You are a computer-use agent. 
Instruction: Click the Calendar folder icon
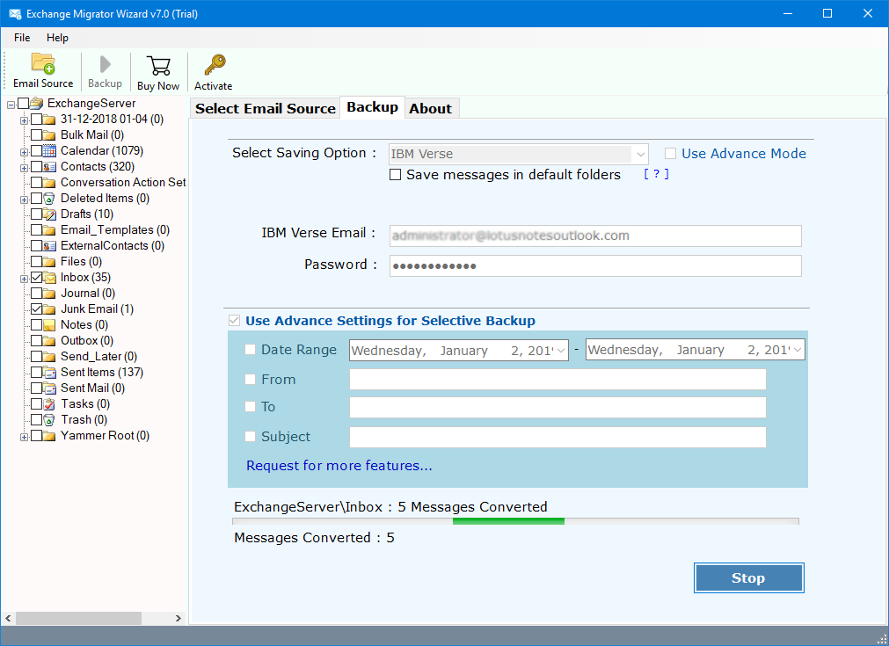click(50, 151)
